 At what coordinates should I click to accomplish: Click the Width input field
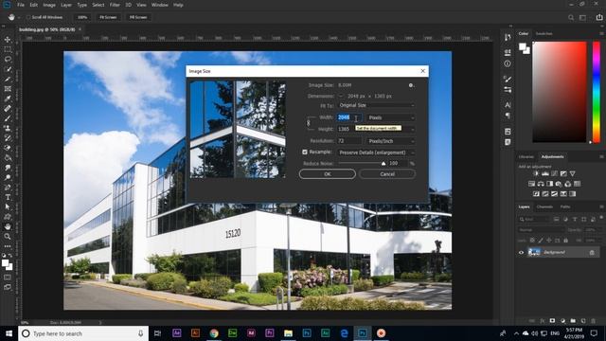349,117
